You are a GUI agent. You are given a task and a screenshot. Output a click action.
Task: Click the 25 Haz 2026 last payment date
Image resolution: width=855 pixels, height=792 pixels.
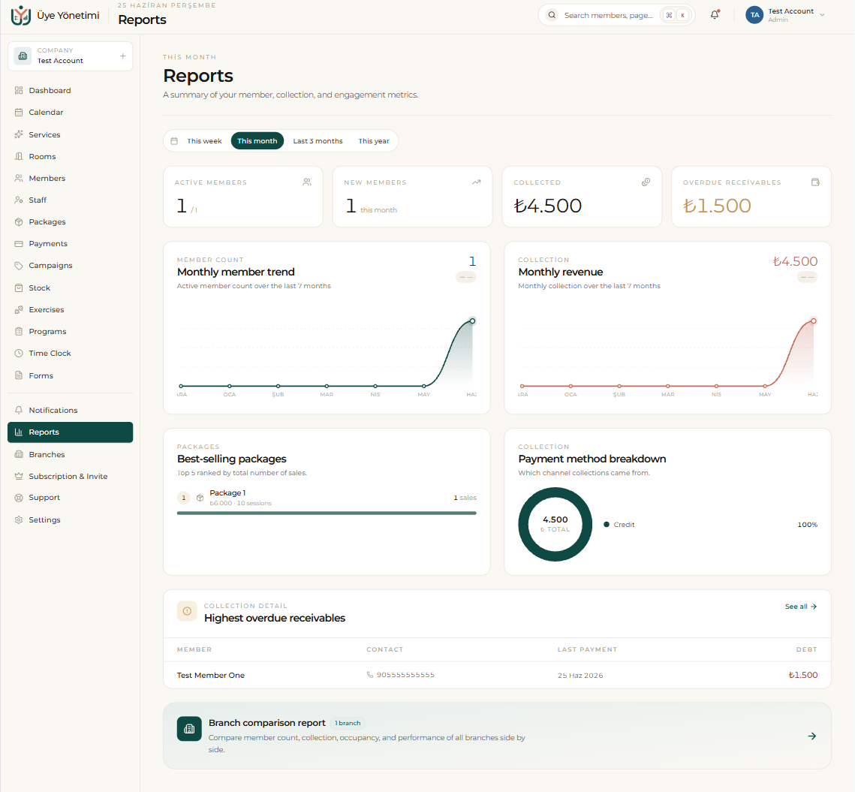click(580, 676)
